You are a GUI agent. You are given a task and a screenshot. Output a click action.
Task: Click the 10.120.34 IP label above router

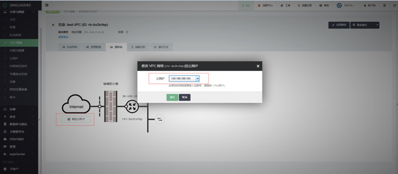pos(130,96)
